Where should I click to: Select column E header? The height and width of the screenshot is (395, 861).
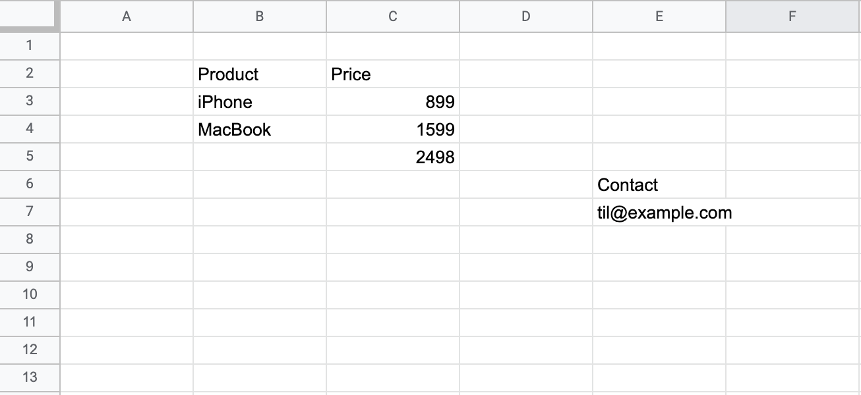coord(659,17)
